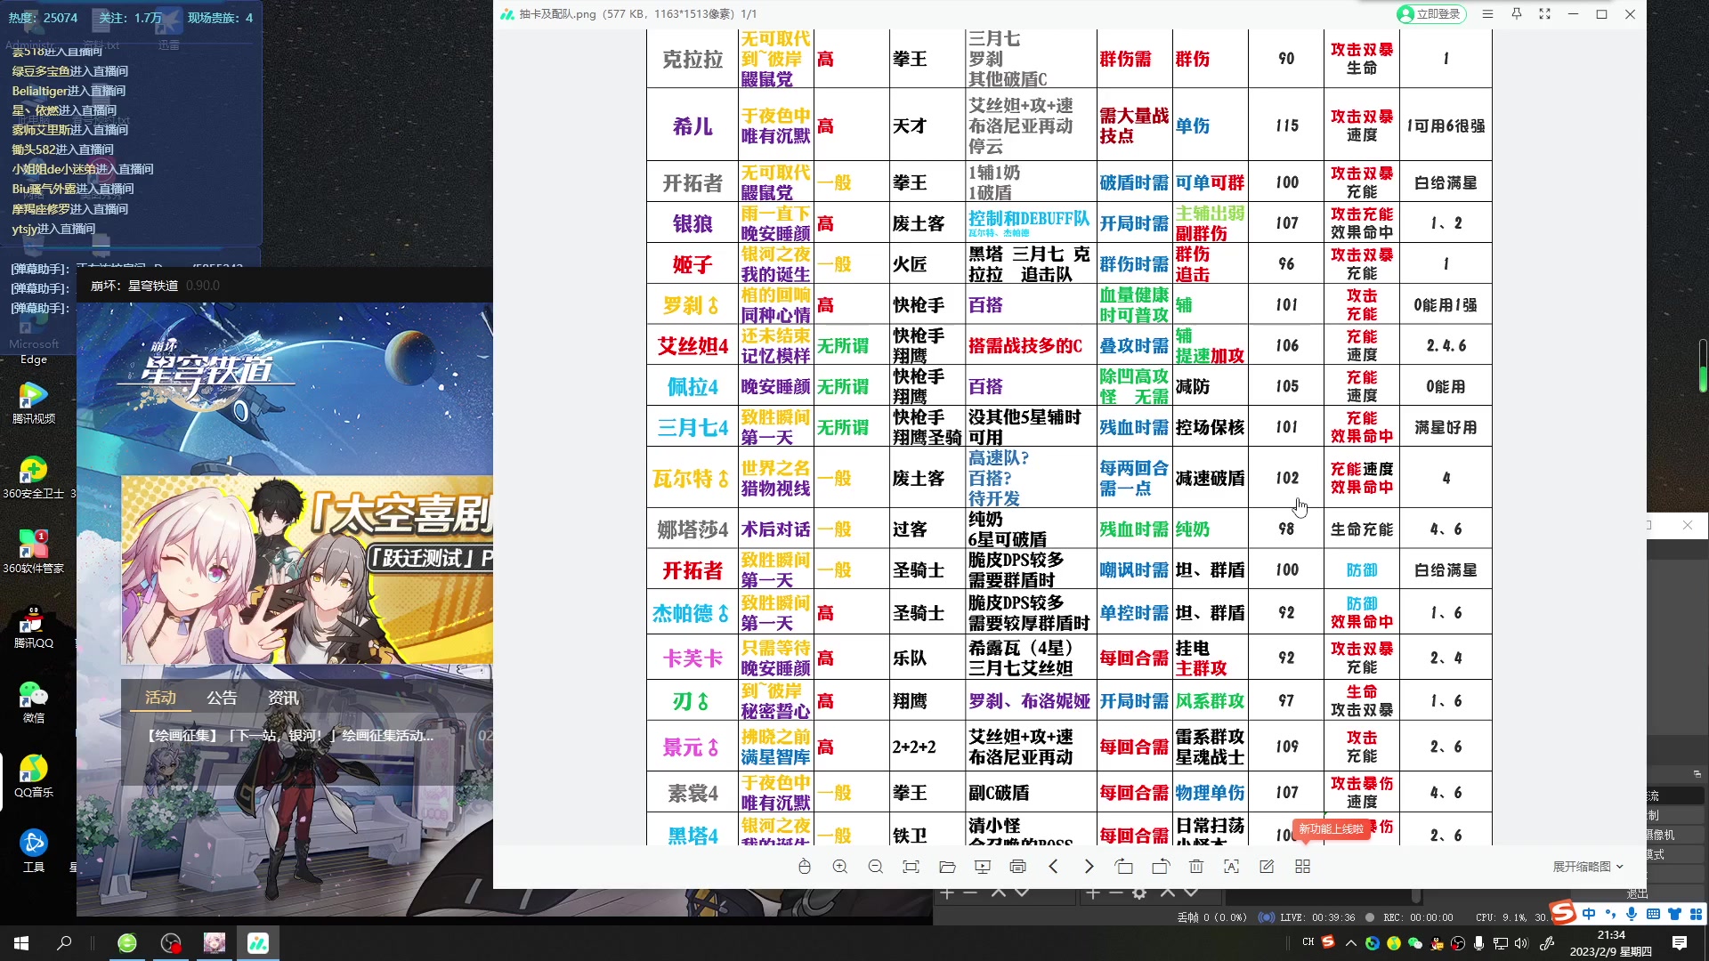This screenshot has height=961, width=1709.
Task: Fit image to actual size icon
Action: tap(911, 867)
